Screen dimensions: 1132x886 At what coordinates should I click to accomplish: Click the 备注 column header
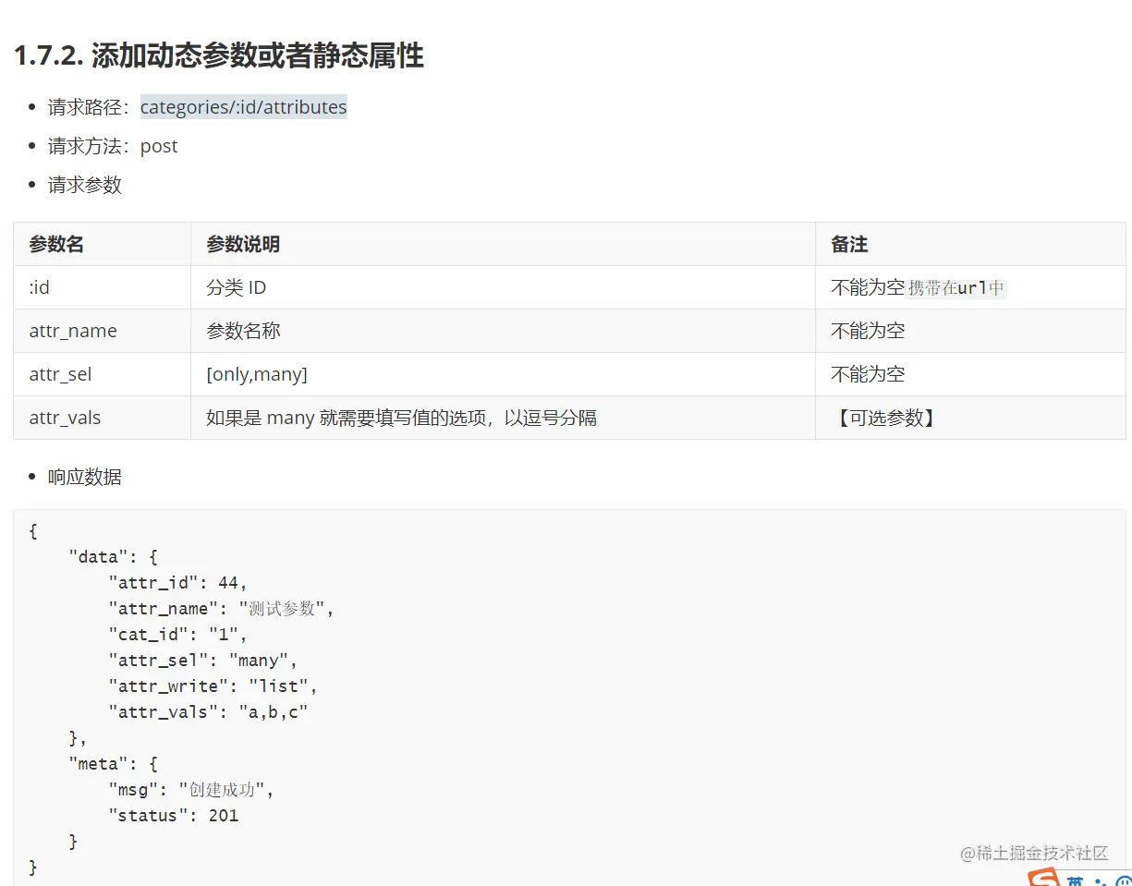click(x=970, y=244)
